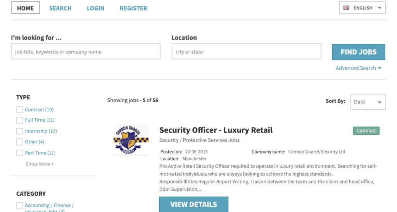Enable the Internship filter checkbox
The image size is (397, 212).
pos(20,131)
